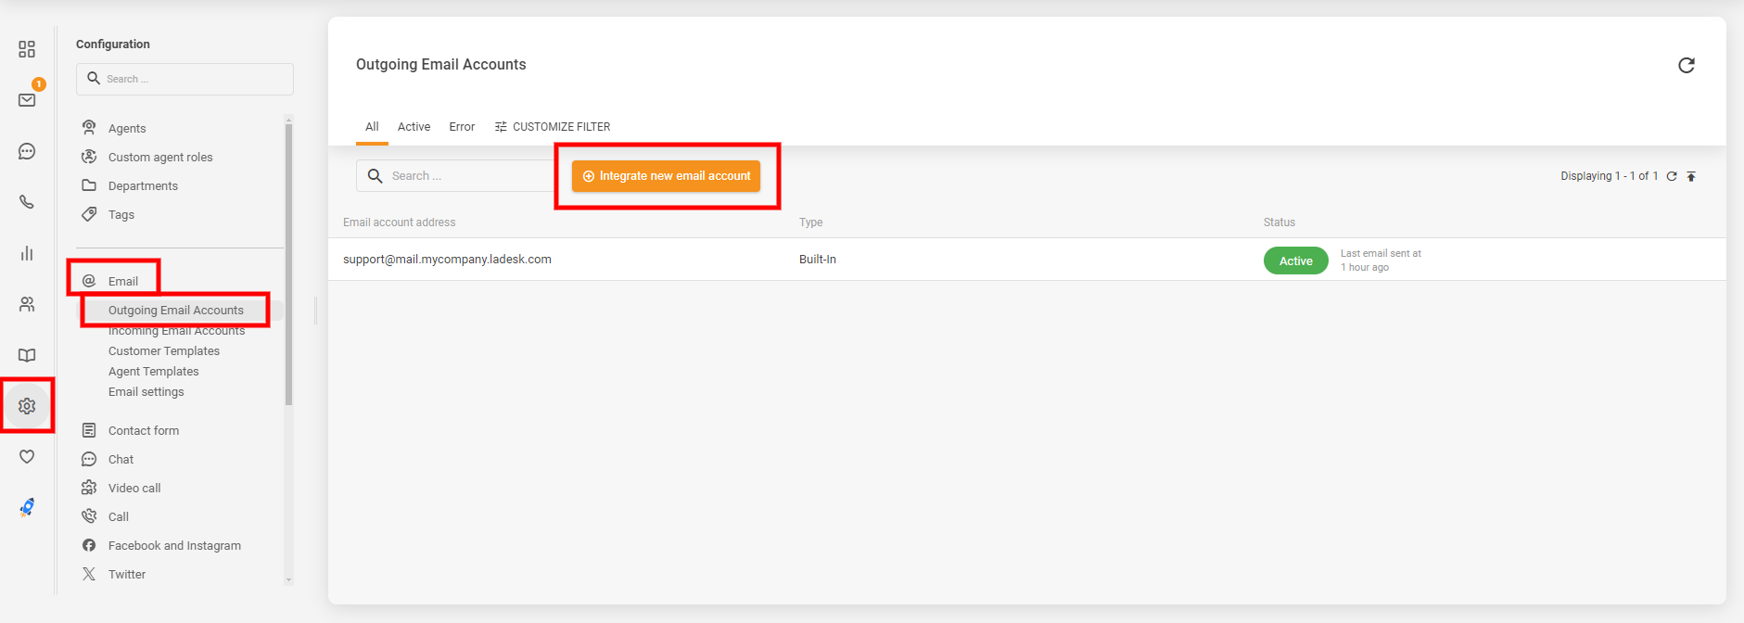Click the rocket icon in sidebar
1744x623 pixels.
click(27, 507)
